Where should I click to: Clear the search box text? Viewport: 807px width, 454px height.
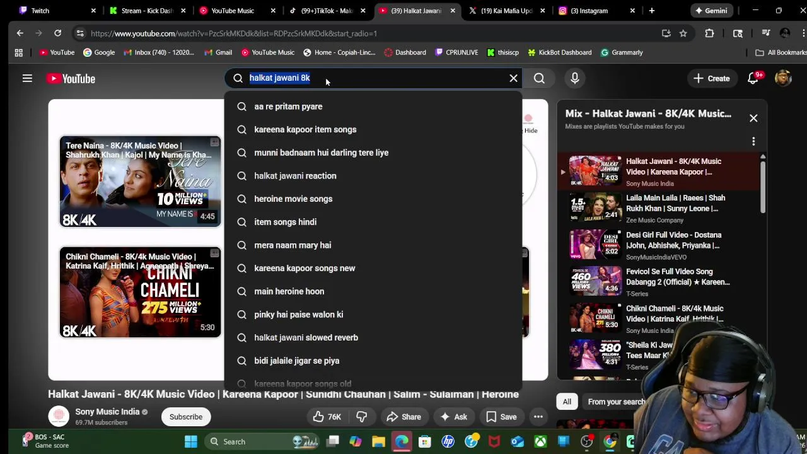[513, 78]
